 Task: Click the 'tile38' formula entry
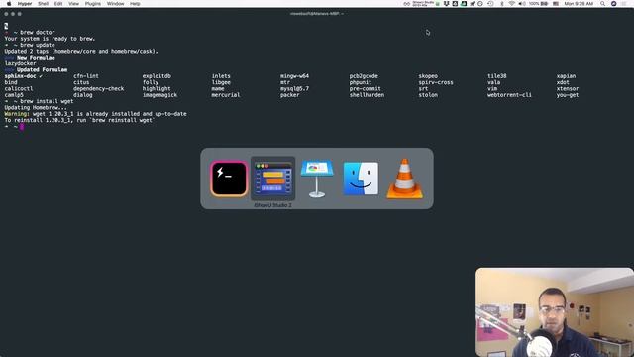(x=497, y=76)
